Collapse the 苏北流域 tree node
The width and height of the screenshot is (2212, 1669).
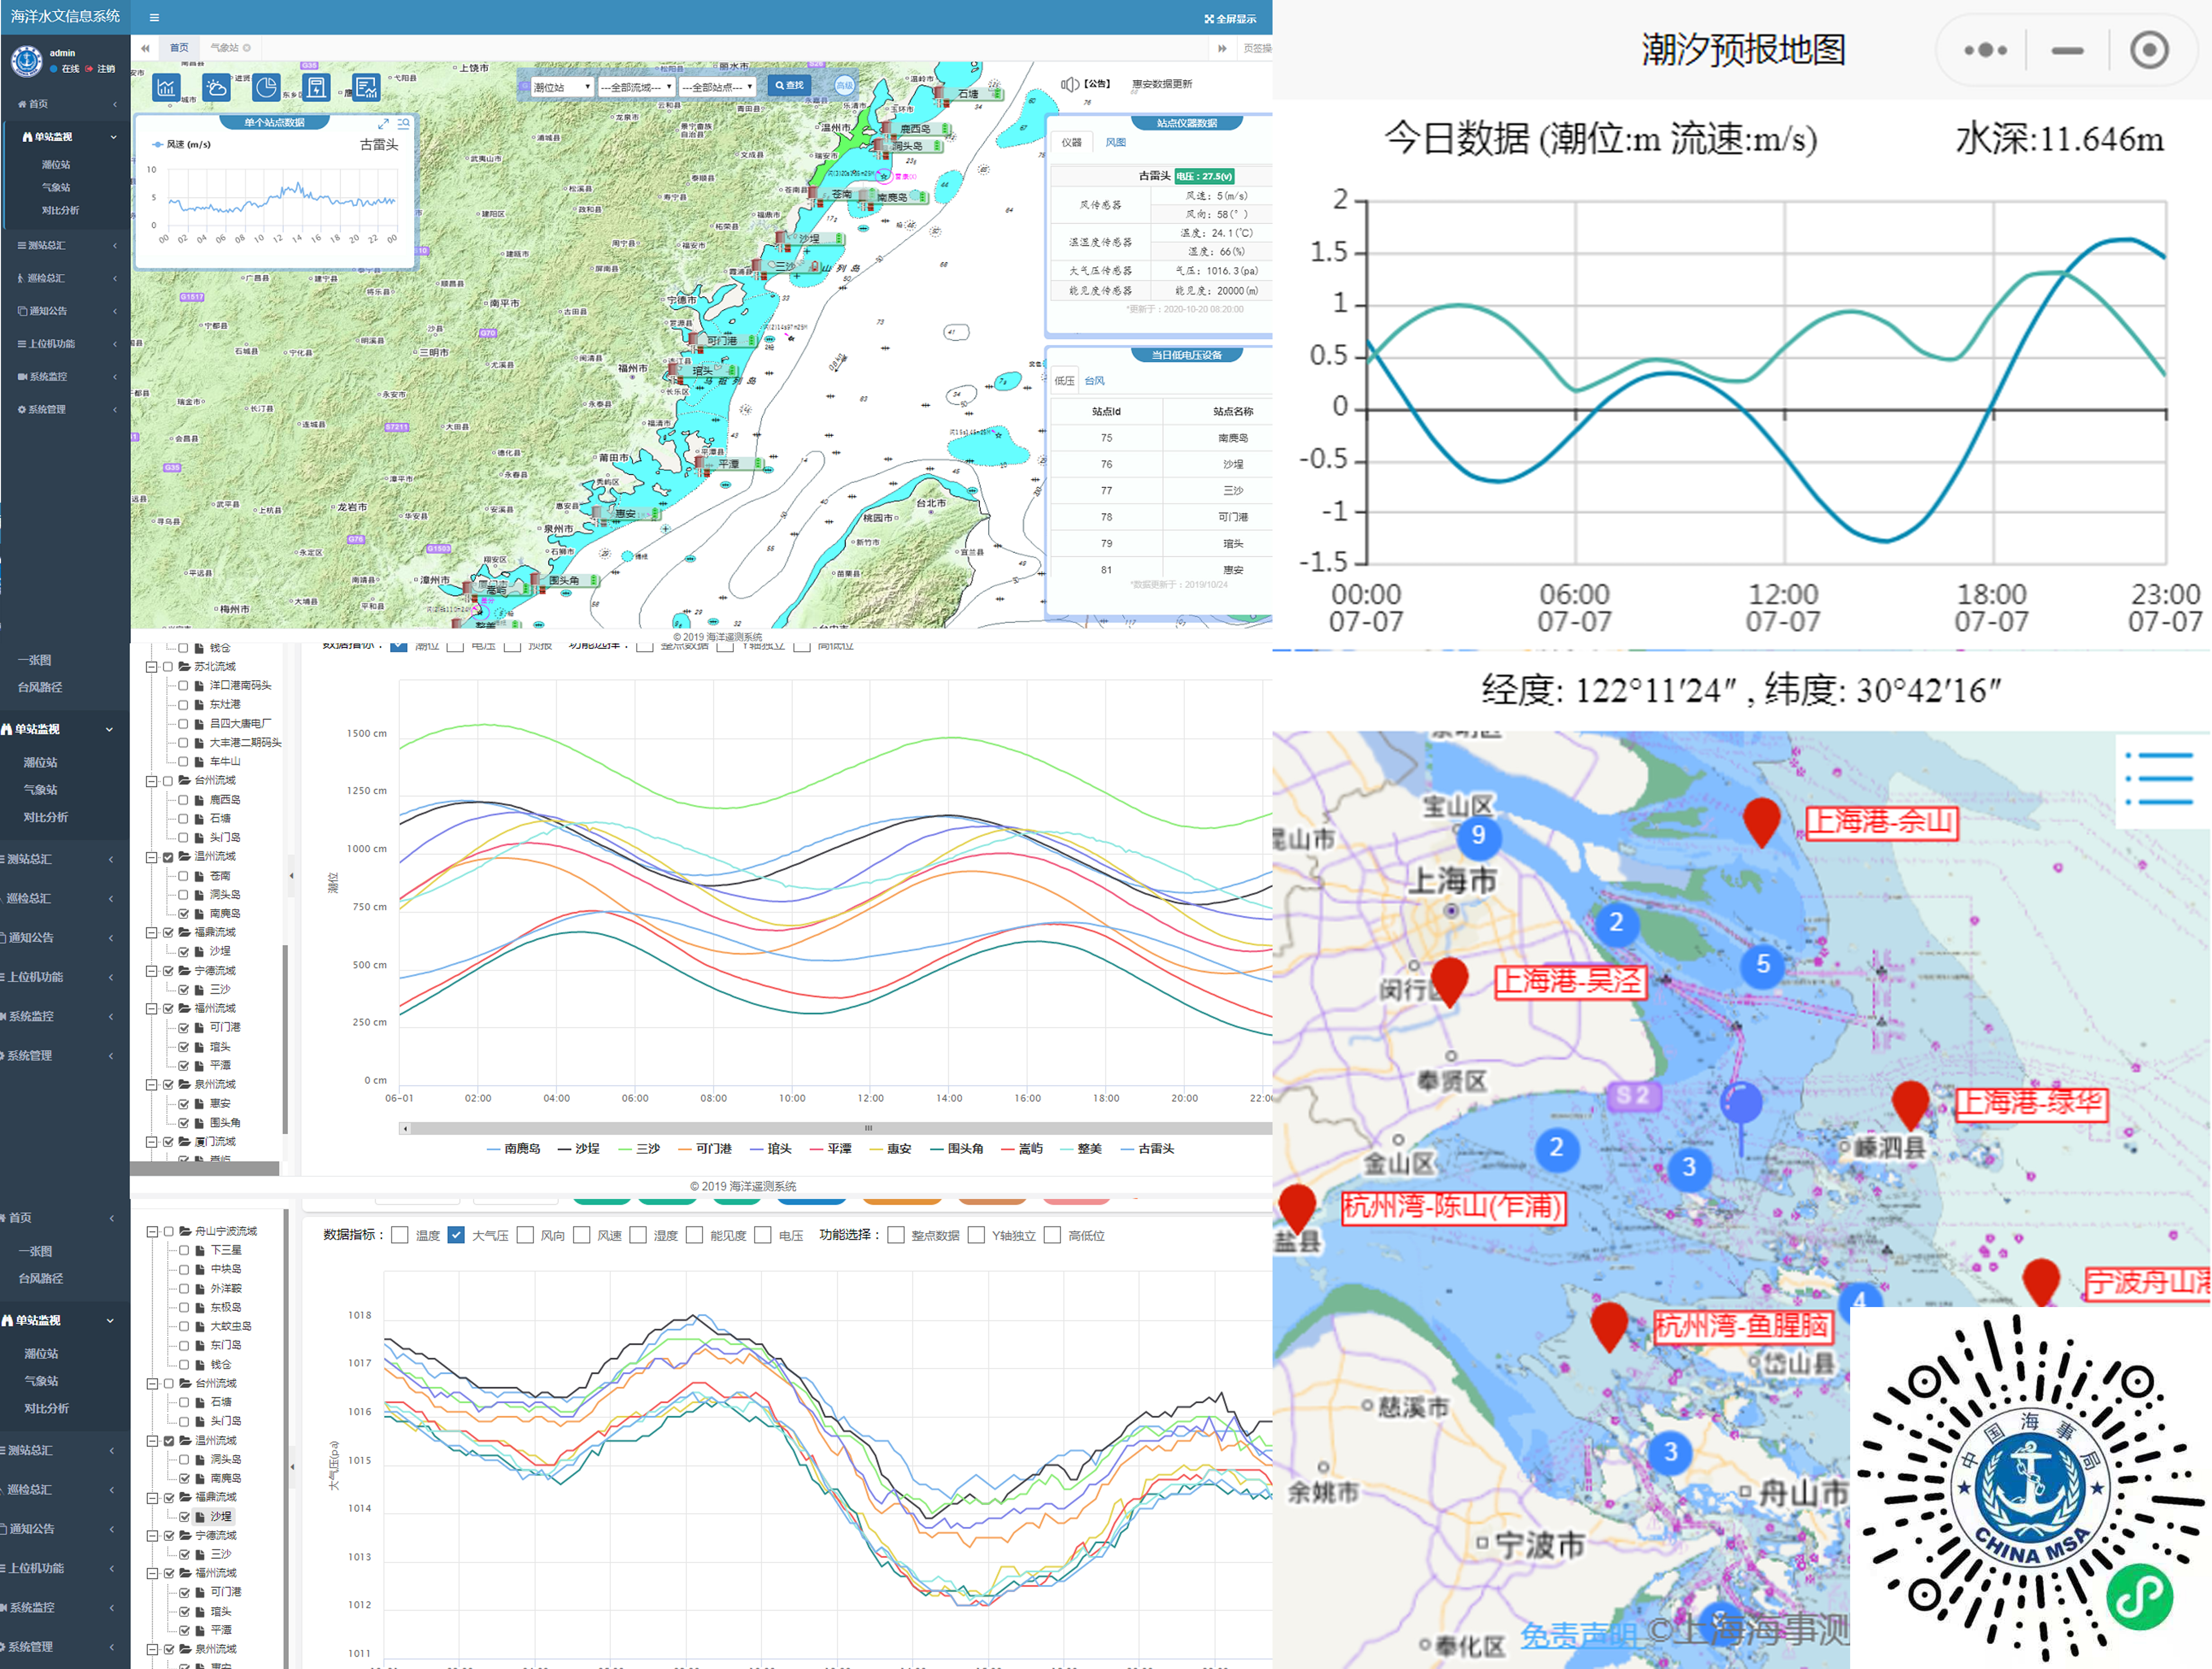click(x=152, y=667)
